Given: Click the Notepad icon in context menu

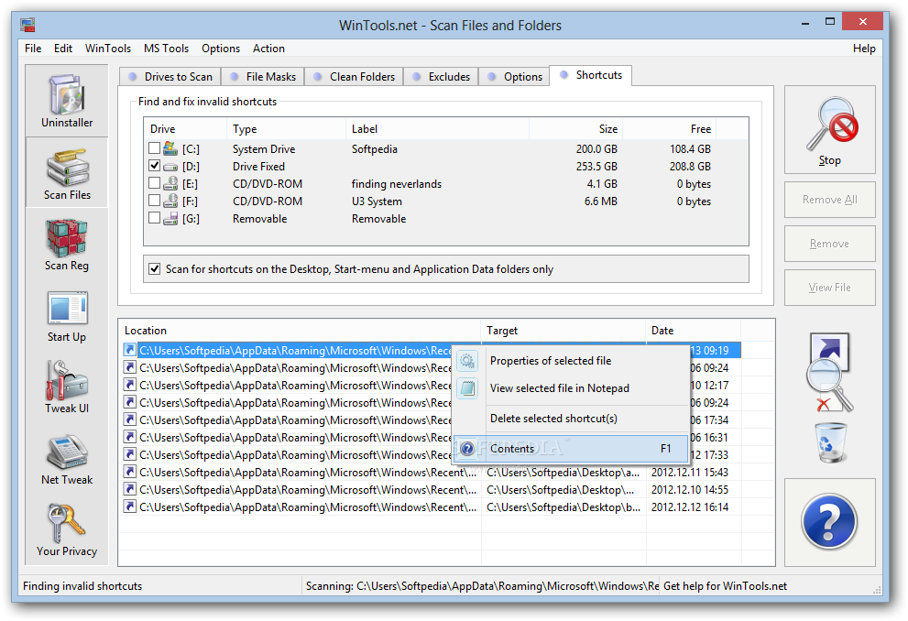Looking at the screenshot, I should [466, 388].
